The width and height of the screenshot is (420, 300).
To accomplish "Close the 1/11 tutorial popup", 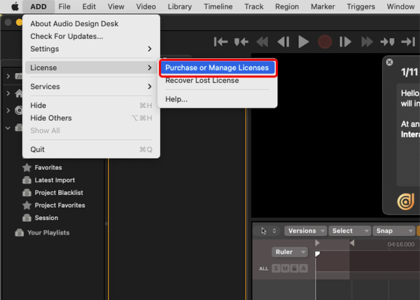I will (x=389, y=62).
